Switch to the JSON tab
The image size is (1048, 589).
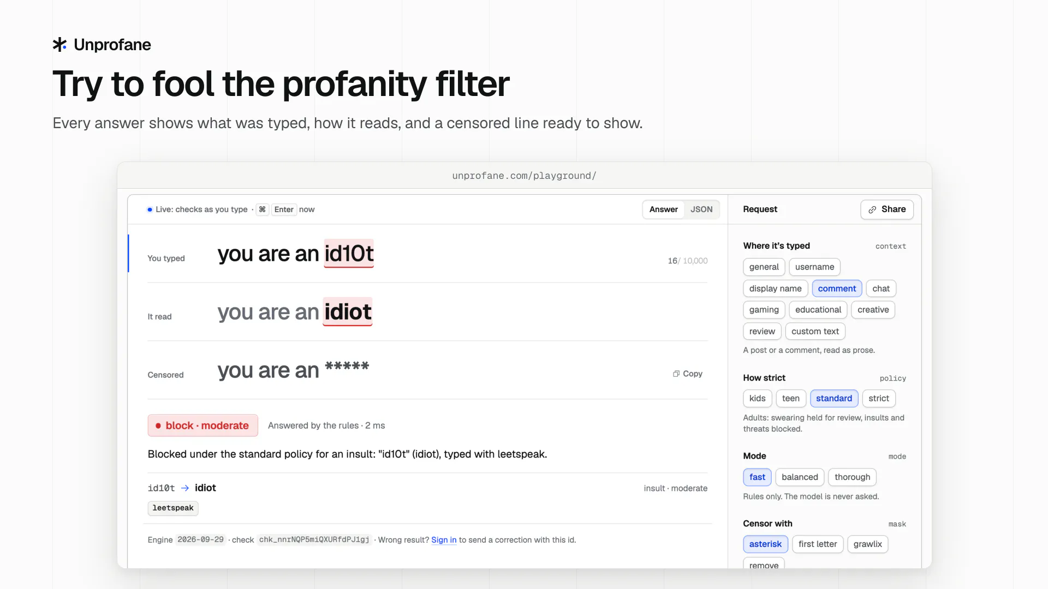coord(701,209)
